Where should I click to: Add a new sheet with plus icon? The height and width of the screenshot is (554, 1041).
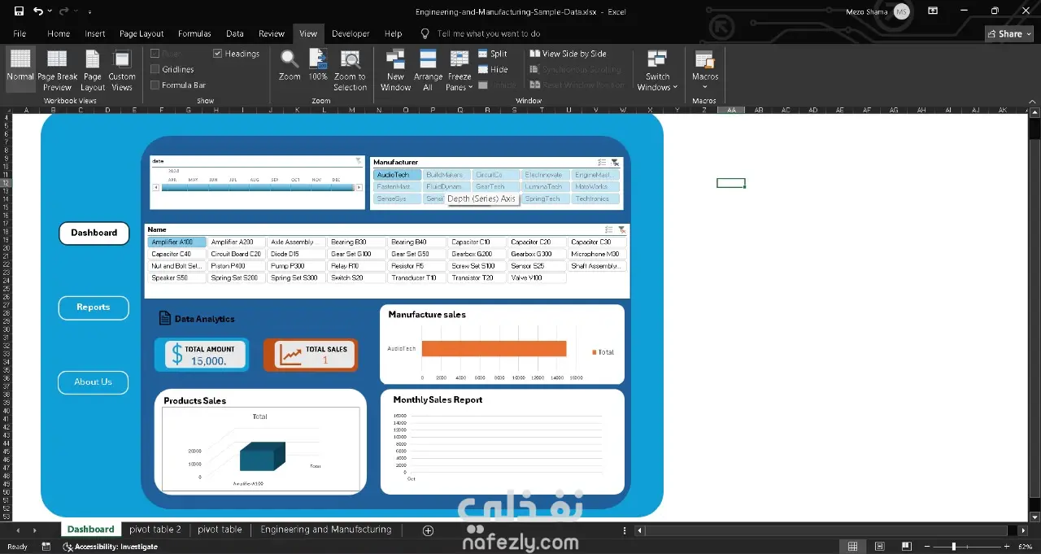coord(428,530)
